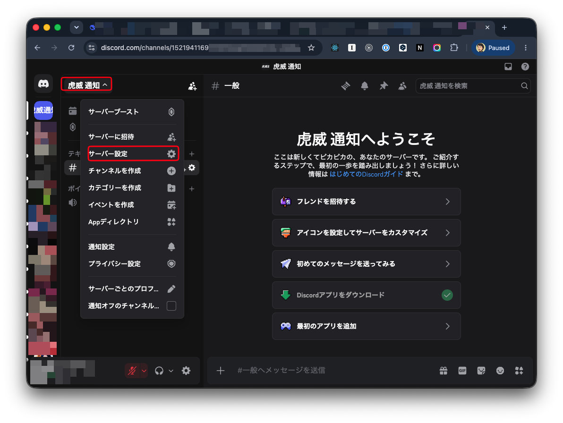The width and height of the screenshot is (563, 423).
Task: Click the browser address bar URL
Action: (200, 48)
